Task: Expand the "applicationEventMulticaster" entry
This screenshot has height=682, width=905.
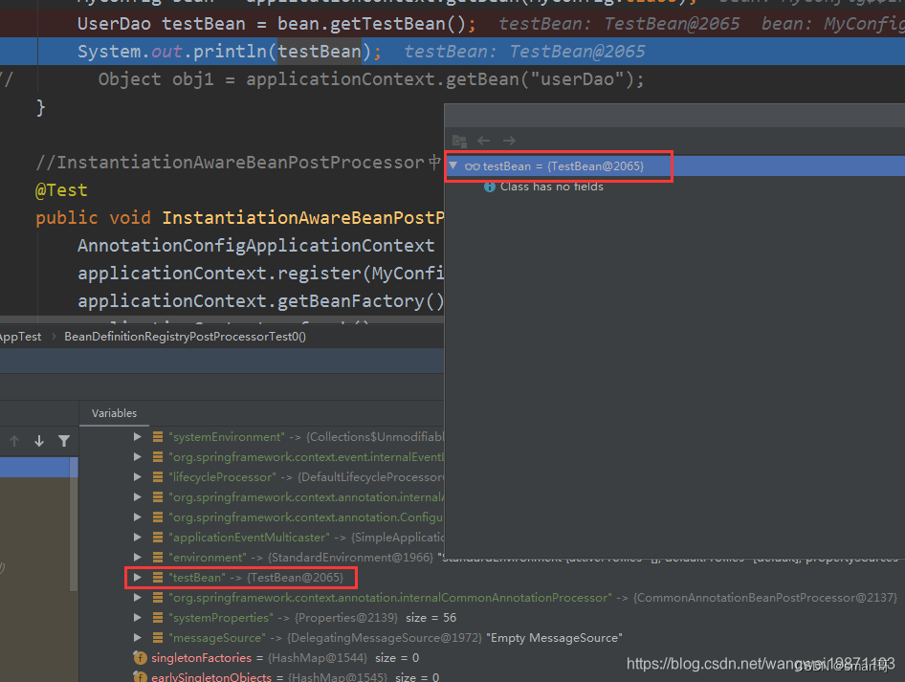Action: point(138,538)
